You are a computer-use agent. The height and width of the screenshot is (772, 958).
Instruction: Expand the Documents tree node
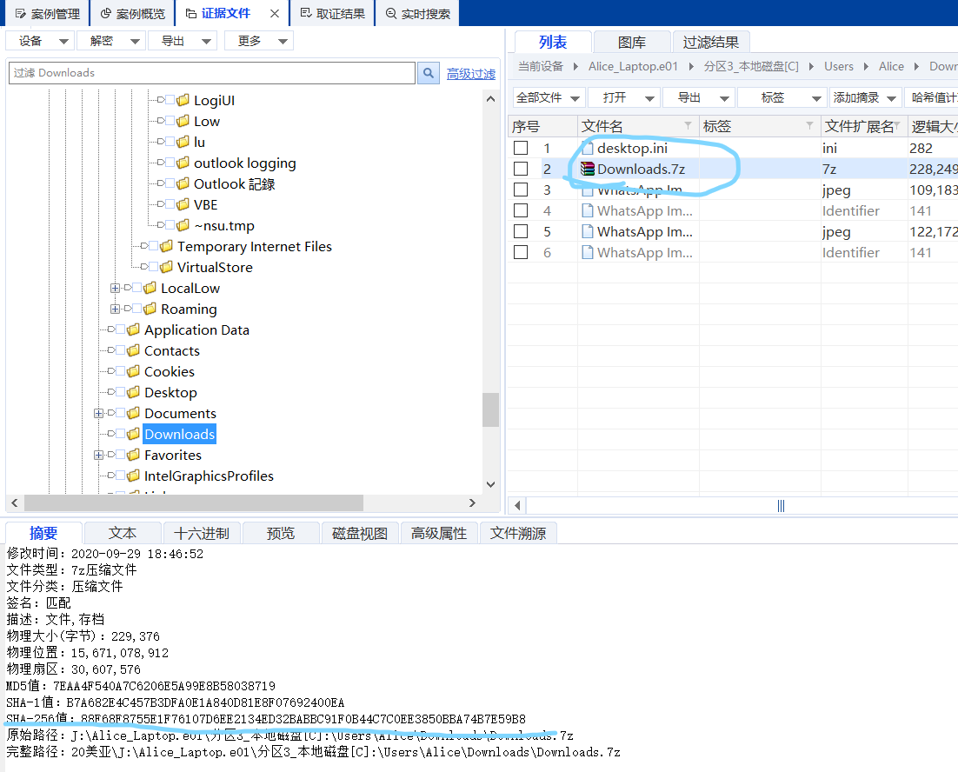click(x=98, y=413)
